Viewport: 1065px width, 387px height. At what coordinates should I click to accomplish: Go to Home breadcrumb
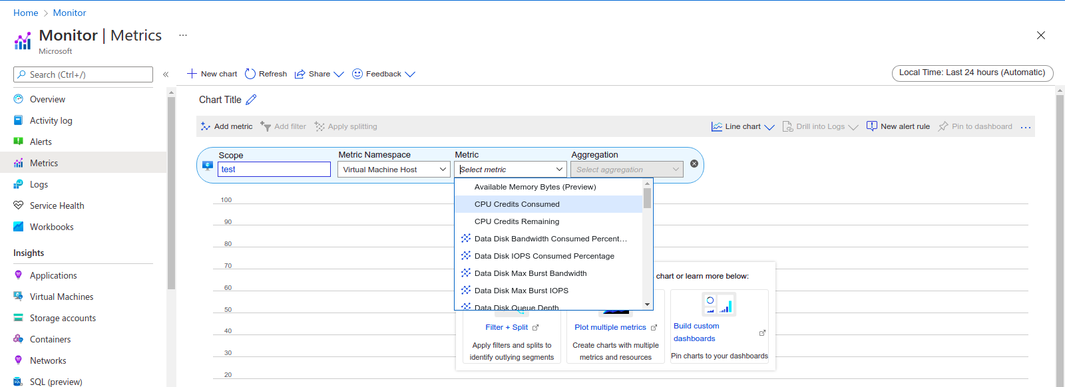(x=26, y=13)
